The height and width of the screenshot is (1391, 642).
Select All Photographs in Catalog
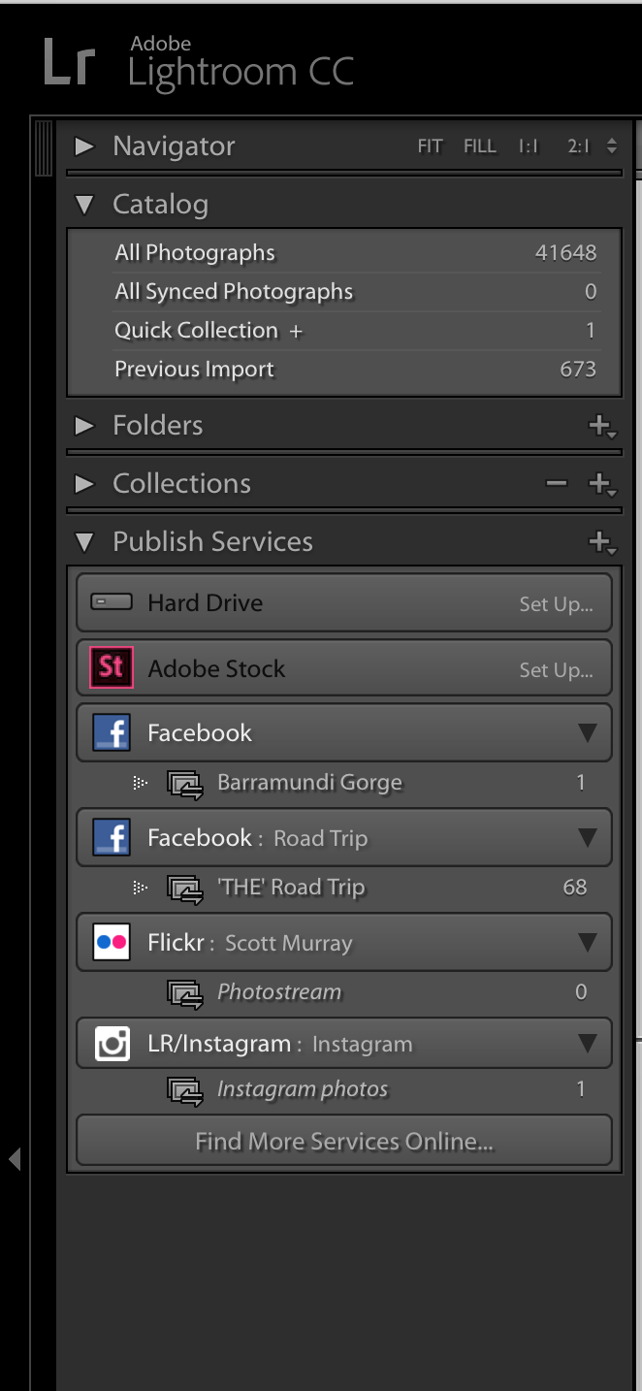coord(194,253)
